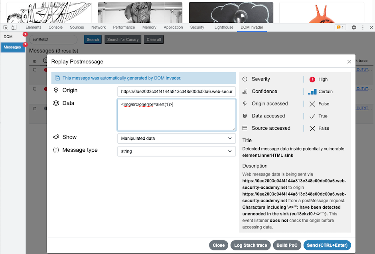
Task: Open the Message type string dropdown
Action: (x=176, y=151)
